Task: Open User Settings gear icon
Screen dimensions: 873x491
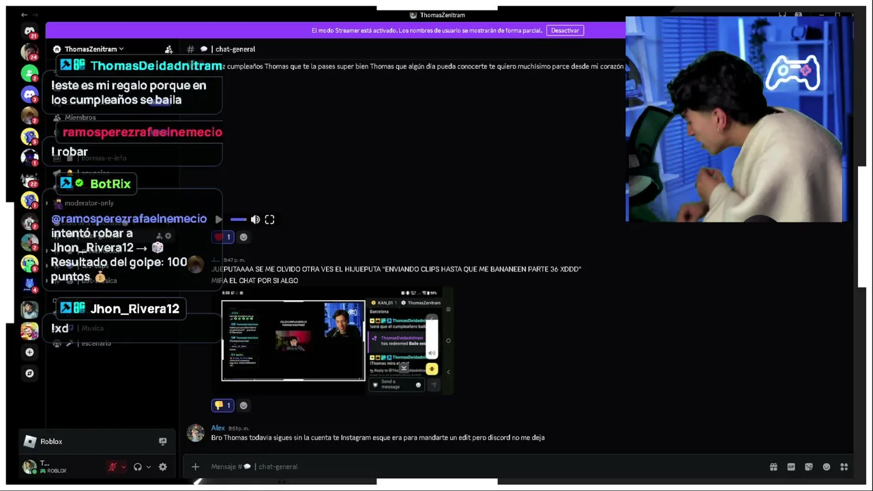Action: pyautogui.click(x=162, y=467)
